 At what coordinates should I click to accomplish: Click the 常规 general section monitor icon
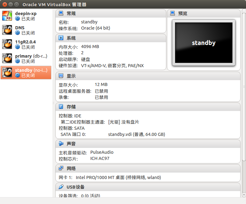coord(61,13)
